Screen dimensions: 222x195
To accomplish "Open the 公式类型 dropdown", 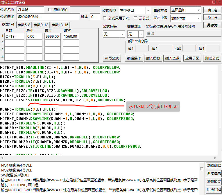I will (x=148, y=11).
